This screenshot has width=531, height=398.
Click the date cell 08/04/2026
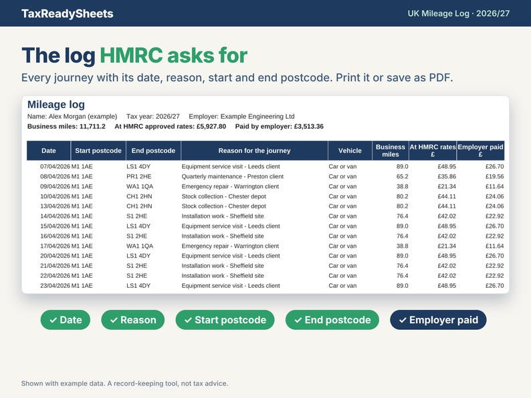point(56,176)
